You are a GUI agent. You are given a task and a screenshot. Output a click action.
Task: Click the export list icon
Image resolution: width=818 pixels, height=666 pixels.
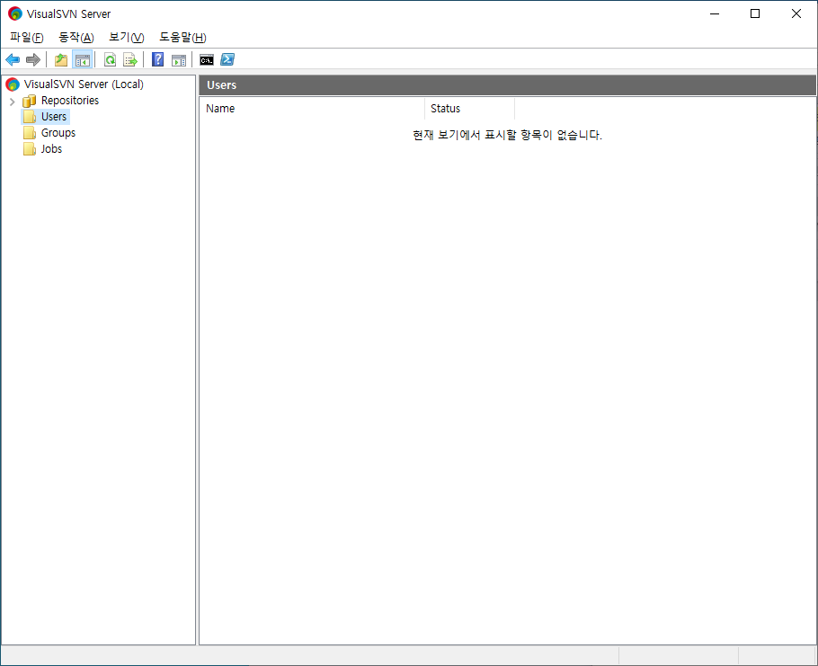(x=130, y=60)
